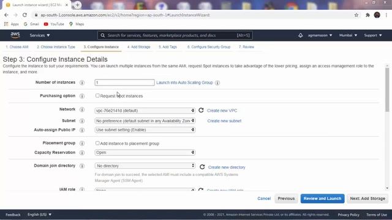Open the Domain join directory dropdown
Image resolution: width=392 pixels, height=220 pixels.
[145, 166]
